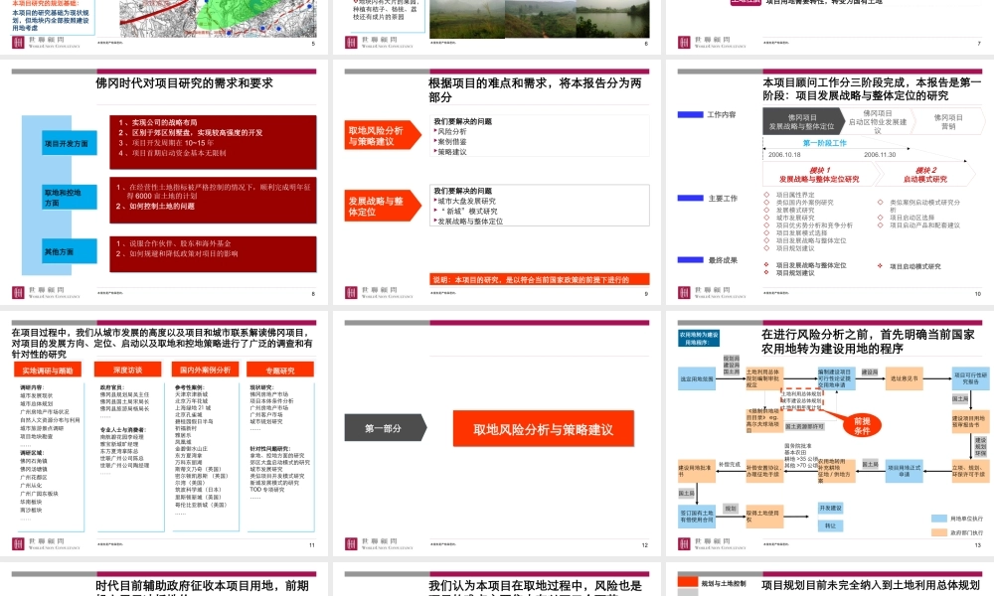Select the slide titled 佛冈时代对项目研究的需求和要求
994x596 pixels.
pos(164,183)
